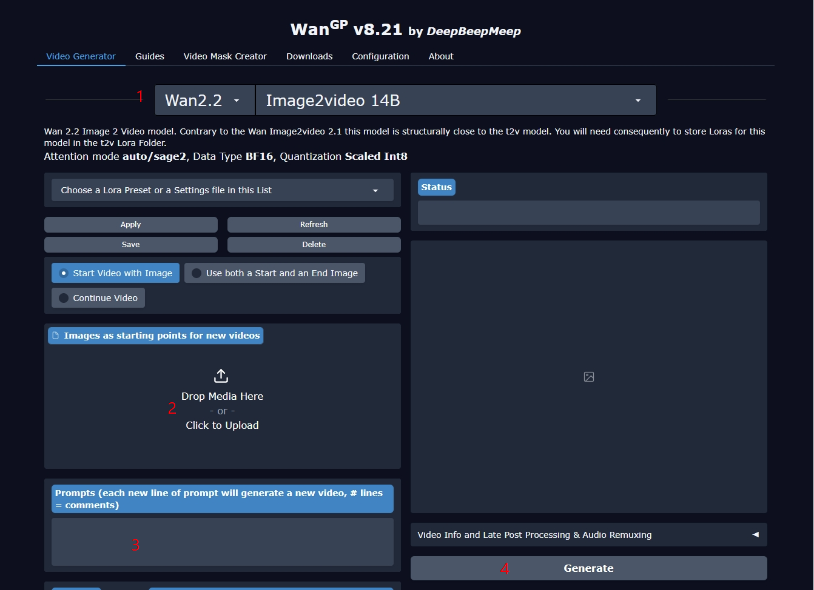This screenshot has height=590, width=814.
Task: Click the Refresh button
Action: 314,225
